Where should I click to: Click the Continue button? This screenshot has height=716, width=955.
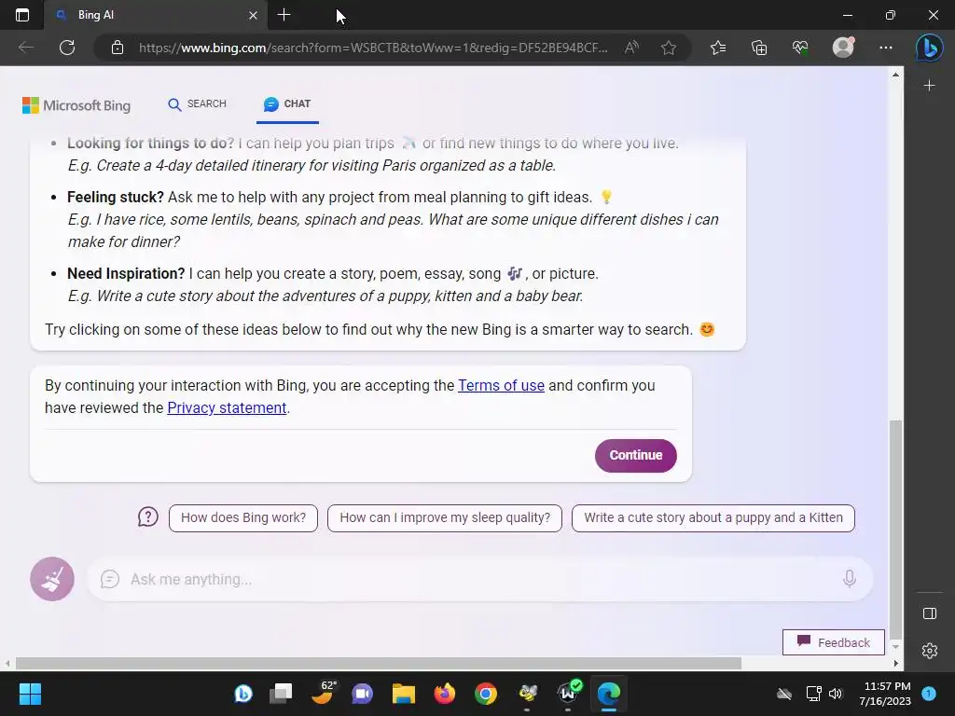coord(635,455)
